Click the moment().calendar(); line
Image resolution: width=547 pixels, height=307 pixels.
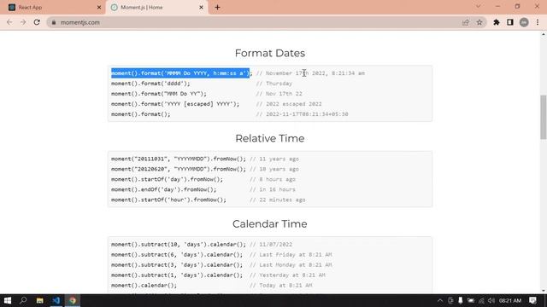click(x=144, y=286)
